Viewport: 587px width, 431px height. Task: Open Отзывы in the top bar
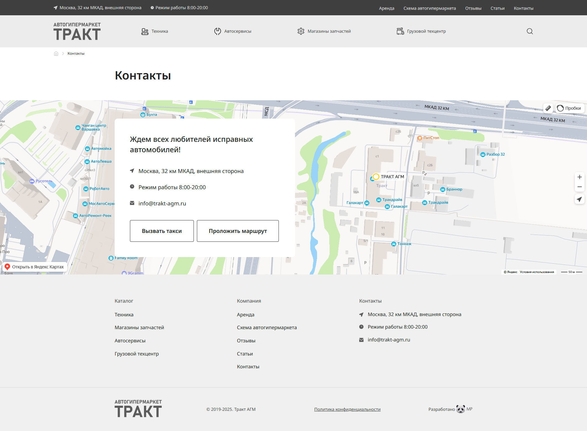tap(473, 8)
